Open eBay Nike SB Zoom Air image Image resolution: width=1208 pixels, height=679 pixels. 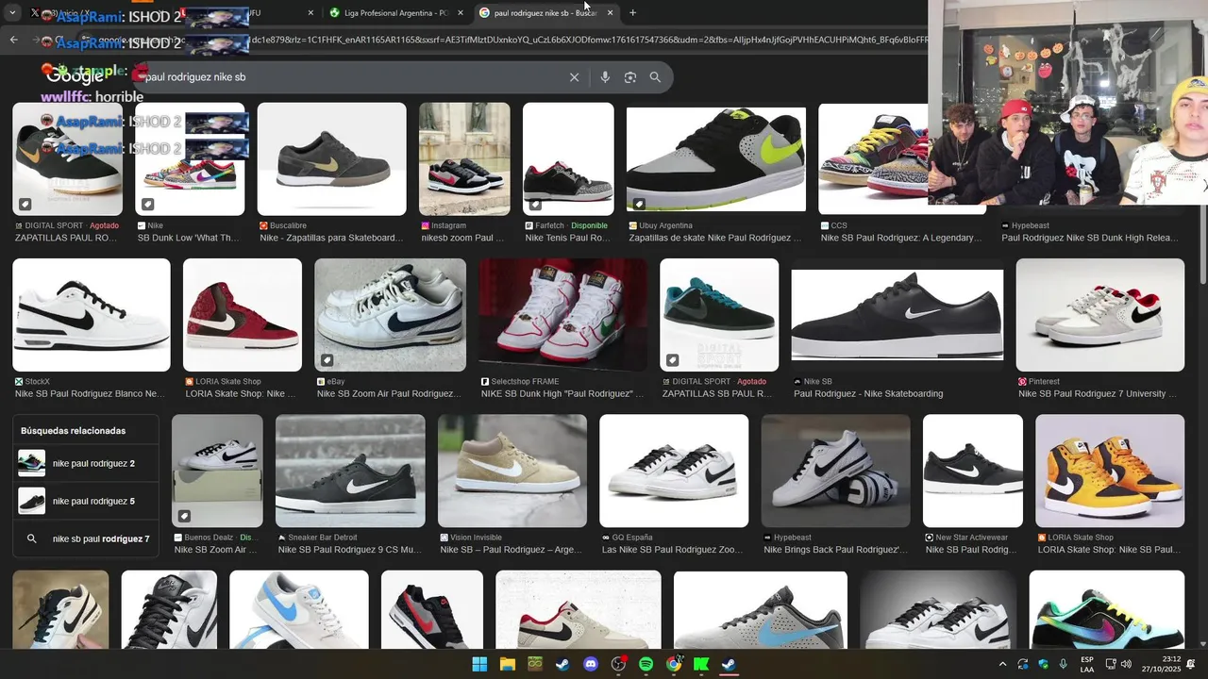point(390,315)
